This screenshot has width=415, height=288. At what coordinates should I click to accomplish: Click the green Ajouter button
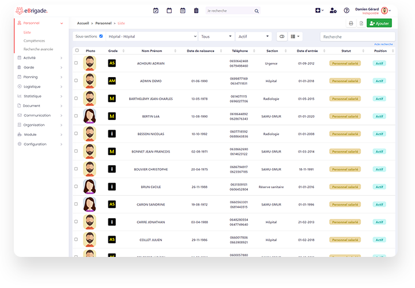[x=379, y=23]
